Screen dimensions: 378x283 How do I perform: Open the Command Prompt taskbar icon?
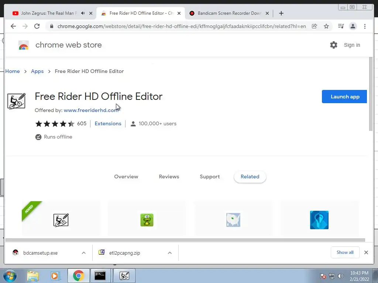point(100,276)
